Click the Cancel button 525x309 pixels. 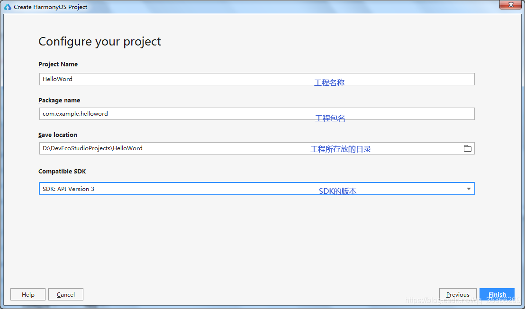65,295
